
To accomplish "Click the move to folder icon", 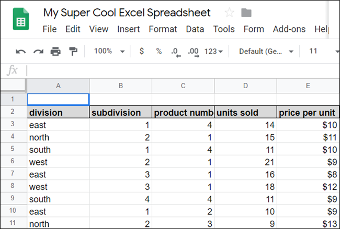I will coord(246,13).
